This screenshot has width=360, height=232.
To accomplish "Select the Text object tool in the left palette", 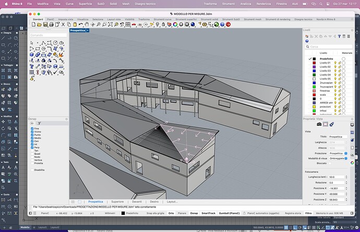I will (32, 67).
